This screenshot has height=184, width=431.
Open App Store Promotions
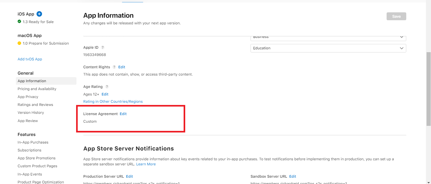pyautogui.click(x=36, y=158)
